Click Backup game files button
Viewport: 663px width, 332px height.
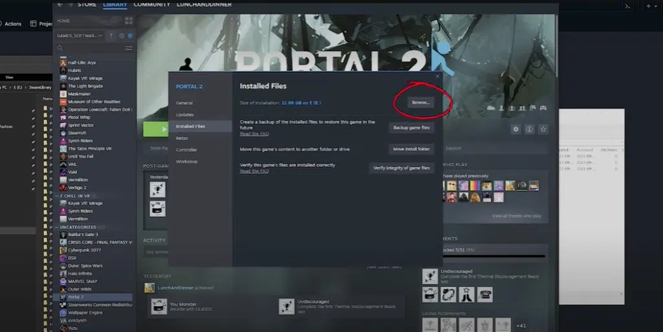[411, 127]
